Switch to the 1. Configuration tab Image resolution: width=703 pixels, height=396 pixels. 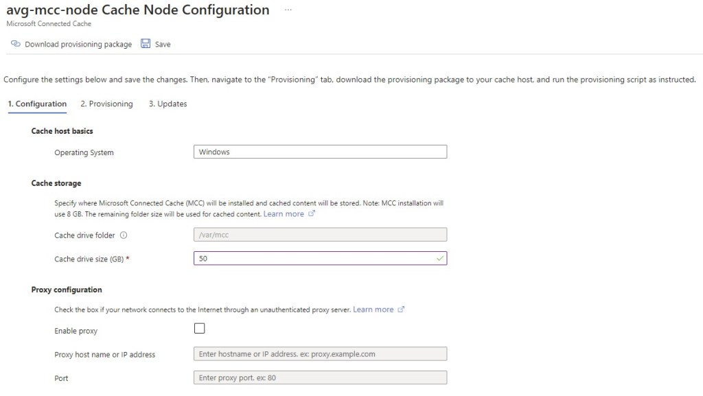tap(37, 104)
